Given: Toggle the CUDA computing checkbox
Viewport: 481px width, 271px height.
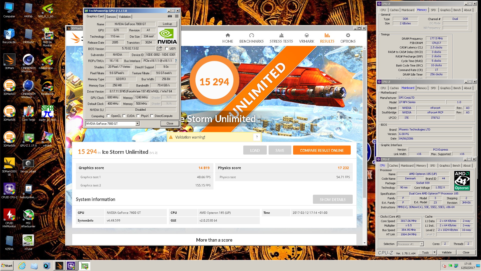Looking at the screenshot, I should click(x=124, y=116).
